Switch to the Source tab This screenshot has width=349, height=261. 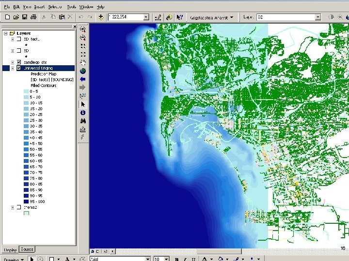pyautogui.click(x=27, y=249)
